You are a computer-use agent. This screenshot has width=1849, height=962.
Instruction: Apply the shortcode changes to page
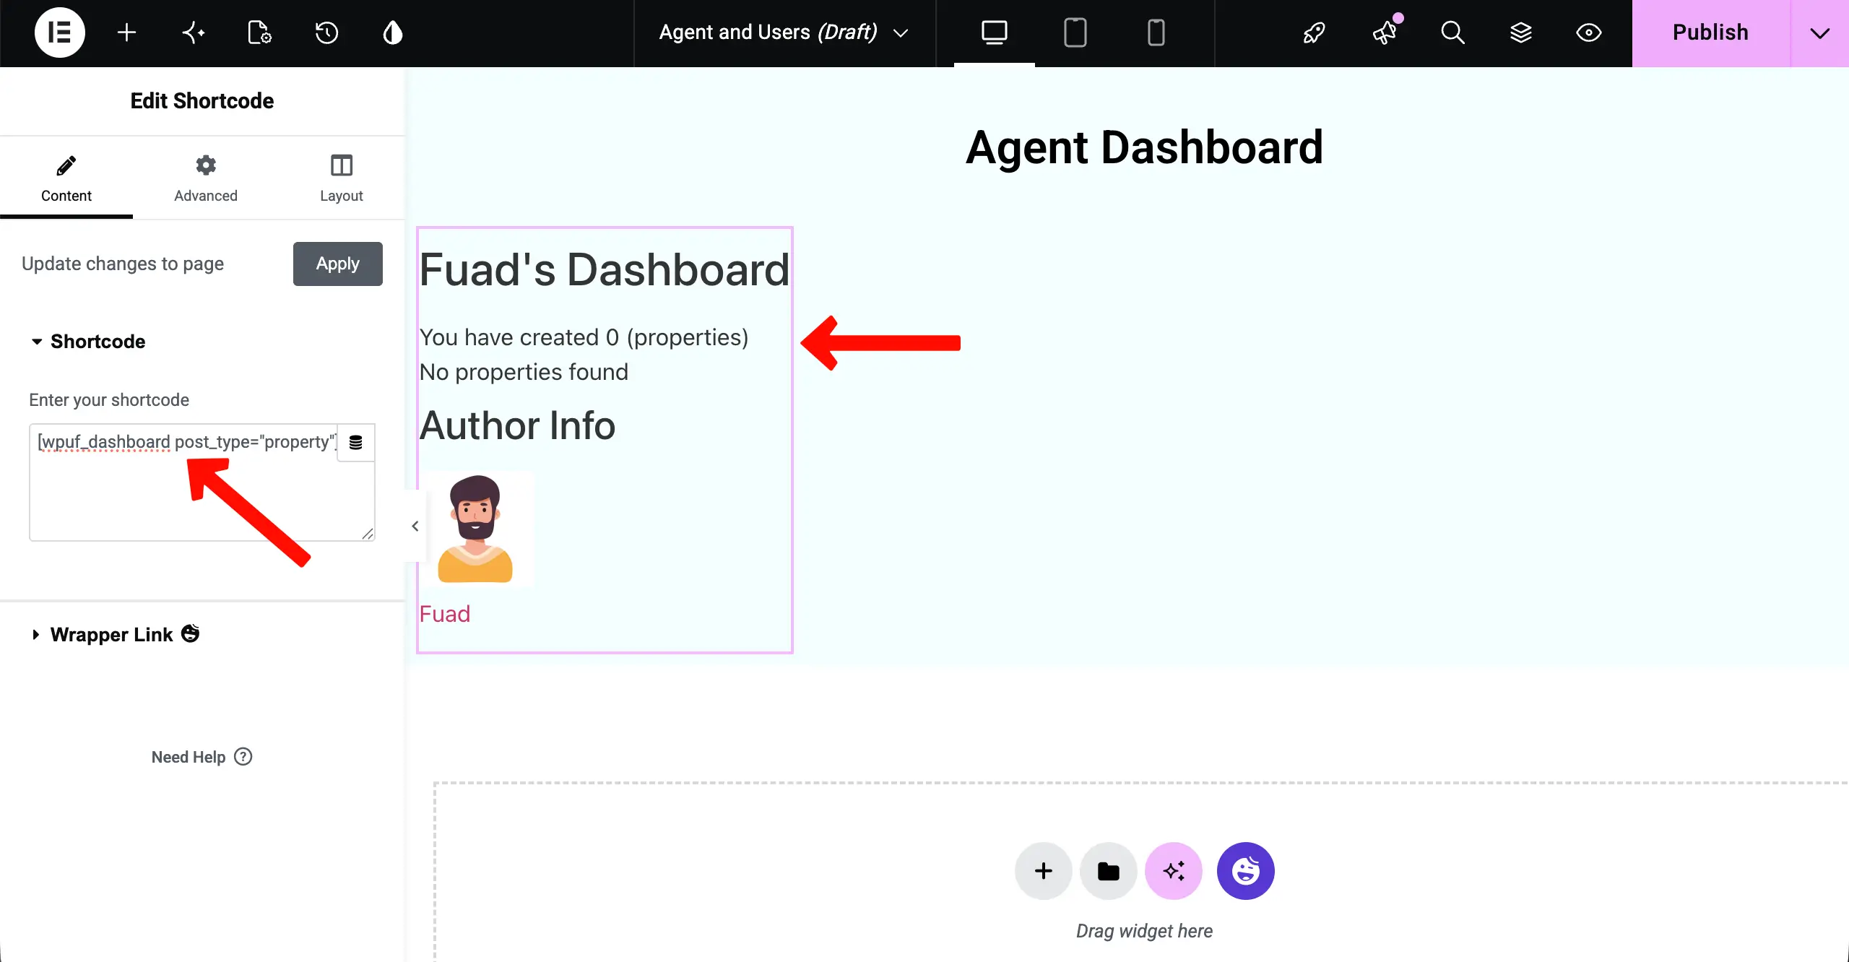click(338, 264)
